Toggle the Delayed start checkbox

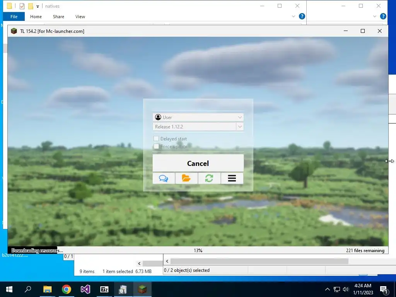click(x=156, y=138)
